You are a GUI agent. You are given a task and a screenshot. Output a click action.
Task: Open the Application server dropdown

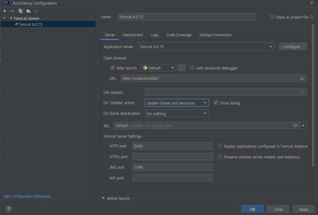tap(206, 47)
